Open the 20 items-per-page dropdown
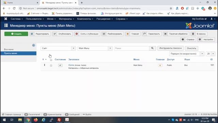Viewport: 218px width, 123px height. click(211, 54)
